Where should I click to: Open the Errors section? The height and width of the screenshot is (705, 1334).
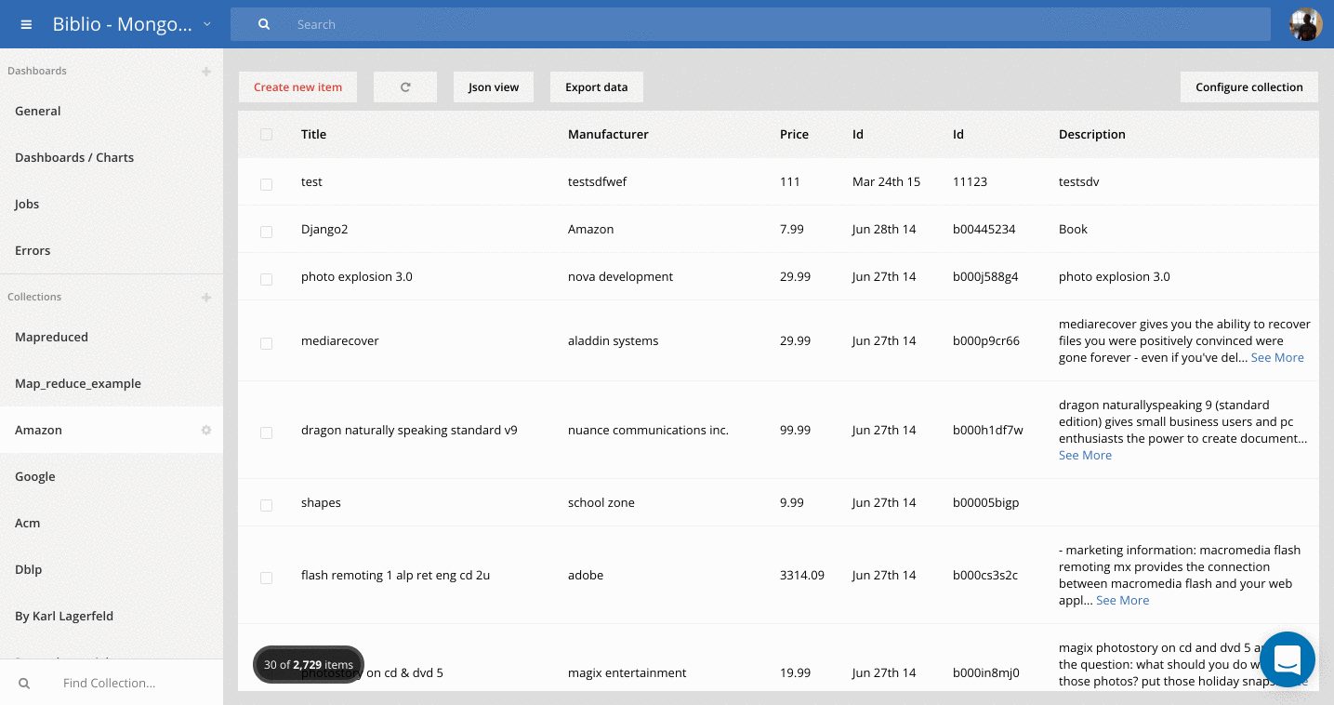[112, 250]
